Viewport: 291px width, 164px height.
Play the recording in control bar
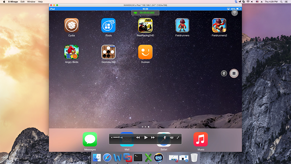[146, 137]
